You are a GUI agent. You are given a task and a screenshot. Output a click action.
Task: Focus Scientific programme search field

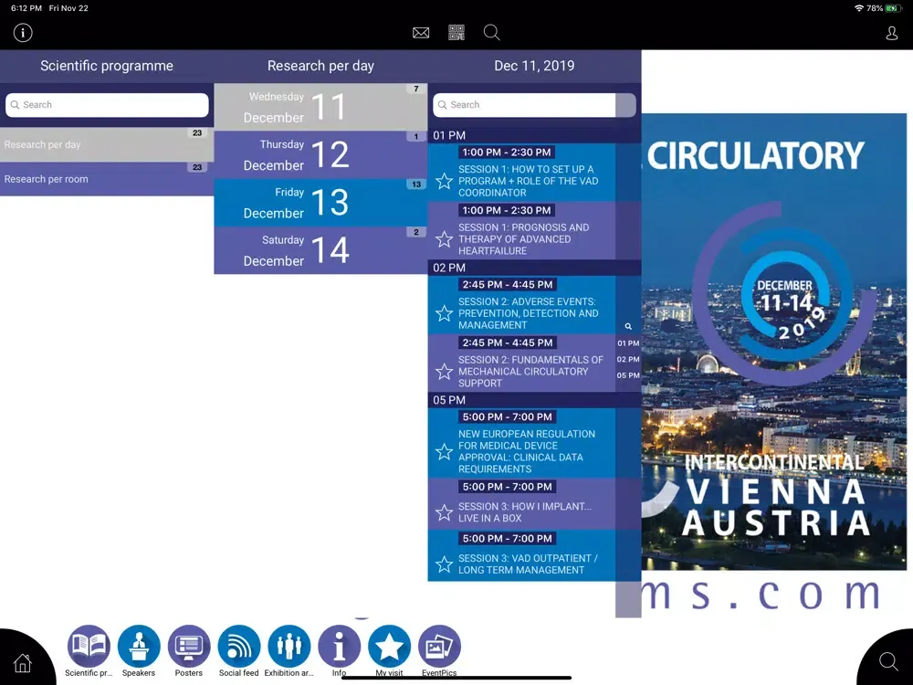(107, 105)
